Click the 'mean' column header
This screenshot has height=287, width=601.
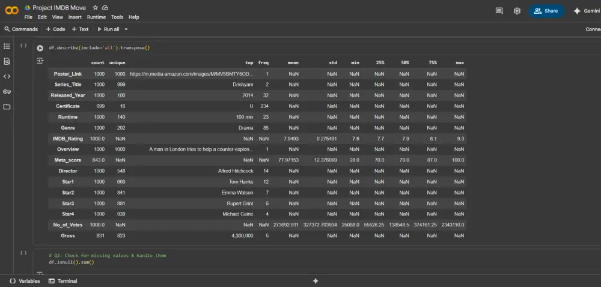(x=293, y=63)
